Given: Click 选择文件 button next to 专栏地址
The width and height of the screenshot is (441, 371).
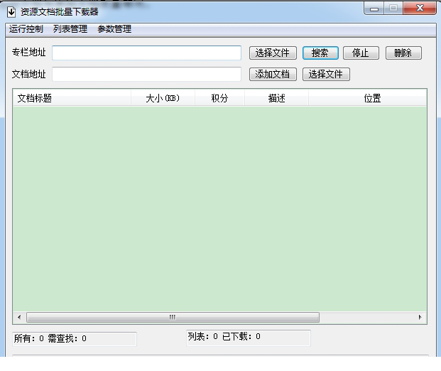Looking at the screenshot, I should coord(273,53).
